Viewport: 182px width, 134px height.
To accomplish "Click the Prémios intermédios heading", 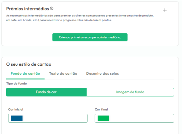I will click(x=27, y=9).
